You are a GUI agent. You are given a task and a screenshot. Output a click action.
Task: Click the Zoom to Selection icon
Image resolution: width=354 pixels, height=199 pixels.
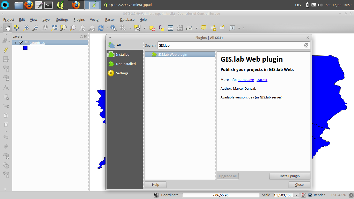tap(63, 28)
